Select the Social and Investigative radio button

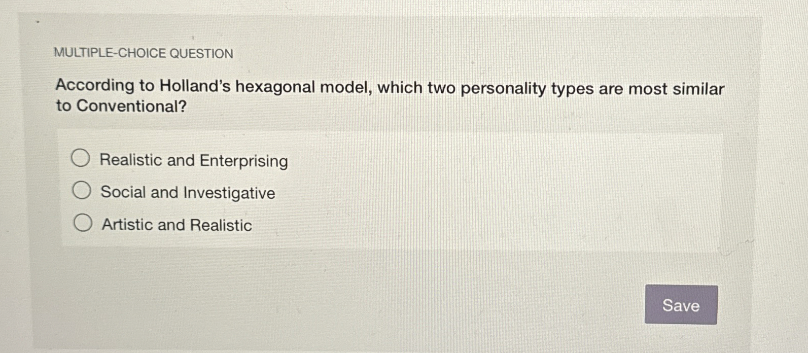click(x=81, y=189)
